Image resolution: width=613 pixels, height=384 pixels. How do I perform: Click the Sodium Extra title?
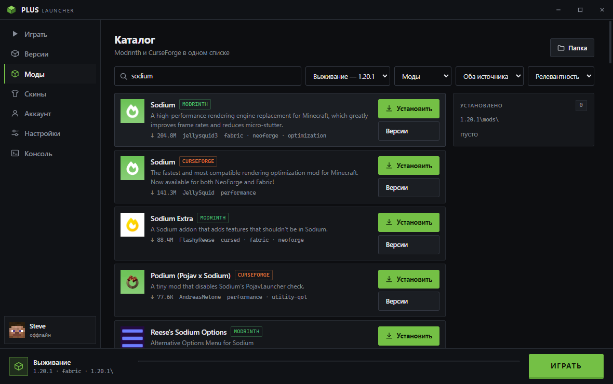click(171, 218)
